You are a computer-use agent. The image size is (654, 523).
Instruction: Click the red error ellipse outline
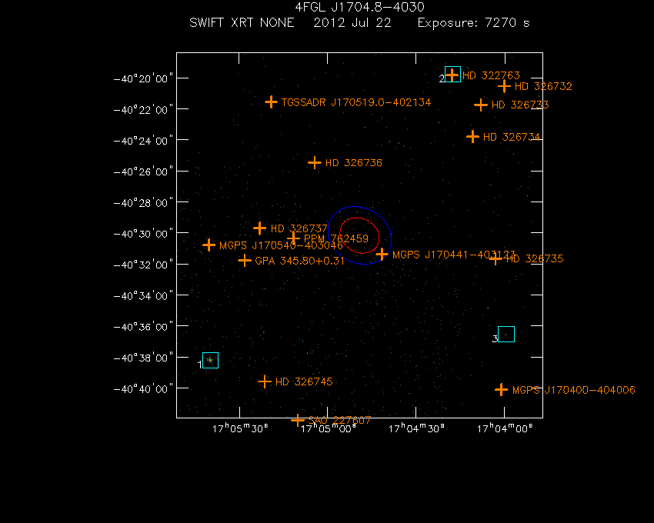click(359, 235)
